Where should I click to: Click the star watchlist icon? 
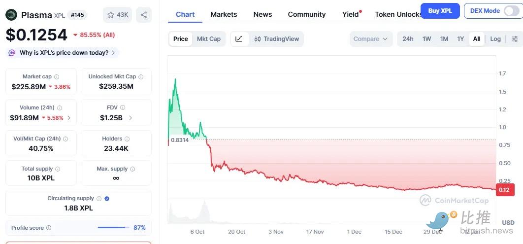click(x=111, y=15)
